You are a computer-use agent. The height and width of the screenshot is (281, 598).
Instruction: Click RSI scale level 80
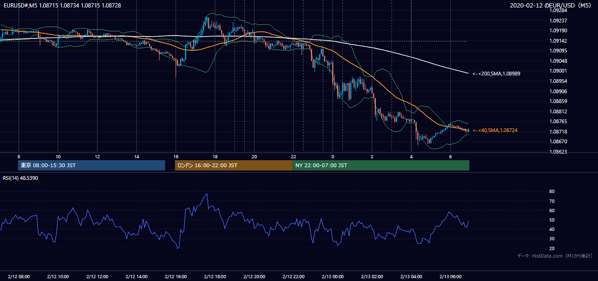[x=552, y=192]
